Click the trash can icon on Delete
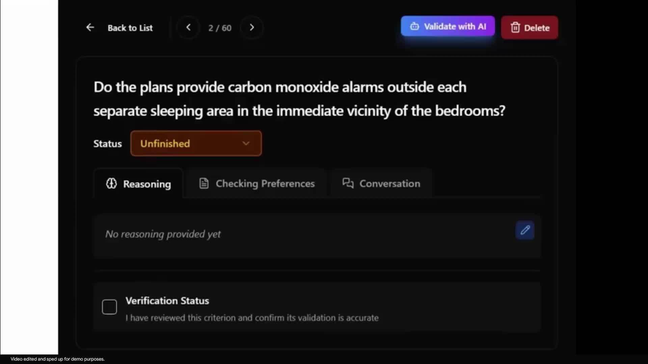Viewport: 648px width, 364px height. (x=515, y=28)
